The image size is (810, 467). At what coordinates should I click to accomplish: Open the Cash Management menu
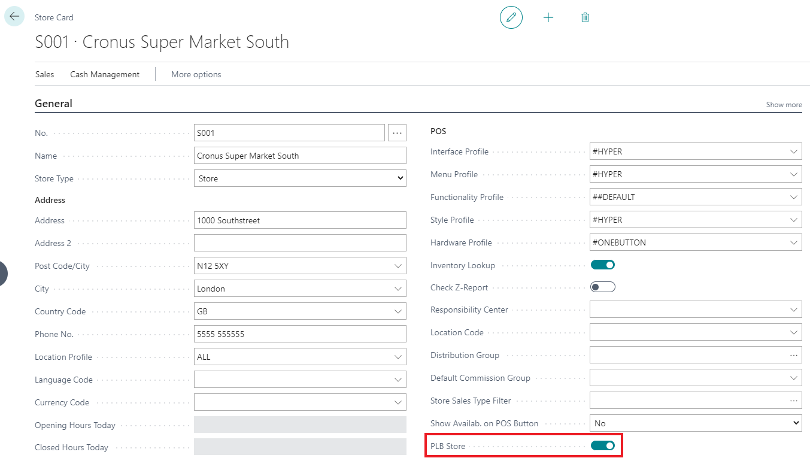pos(105,74)
